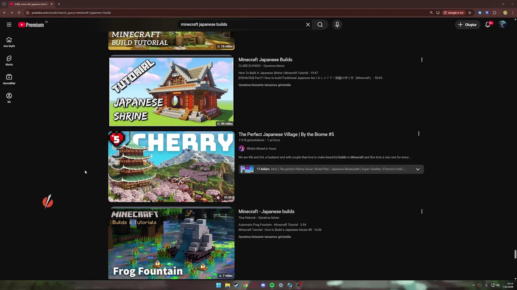This screenshot has height=290, width=517.
Task: Open CLARE ELPHICK channel link
Action: click(249, 66)
